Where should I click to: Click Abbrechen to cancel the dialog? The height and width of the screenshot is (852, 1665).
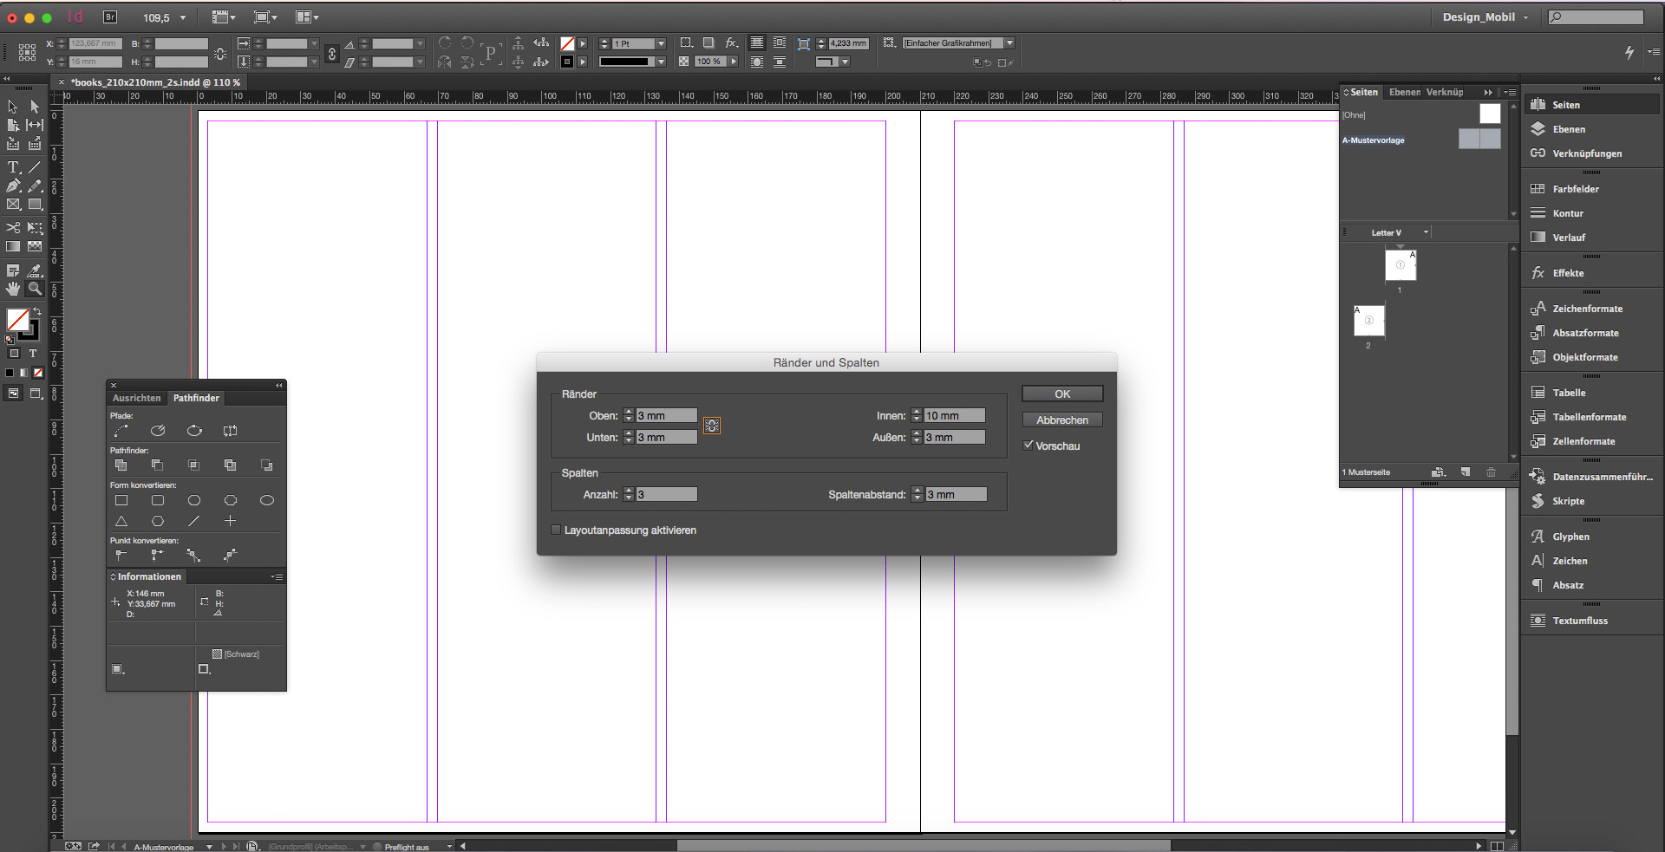click(x=1061, y=419)
